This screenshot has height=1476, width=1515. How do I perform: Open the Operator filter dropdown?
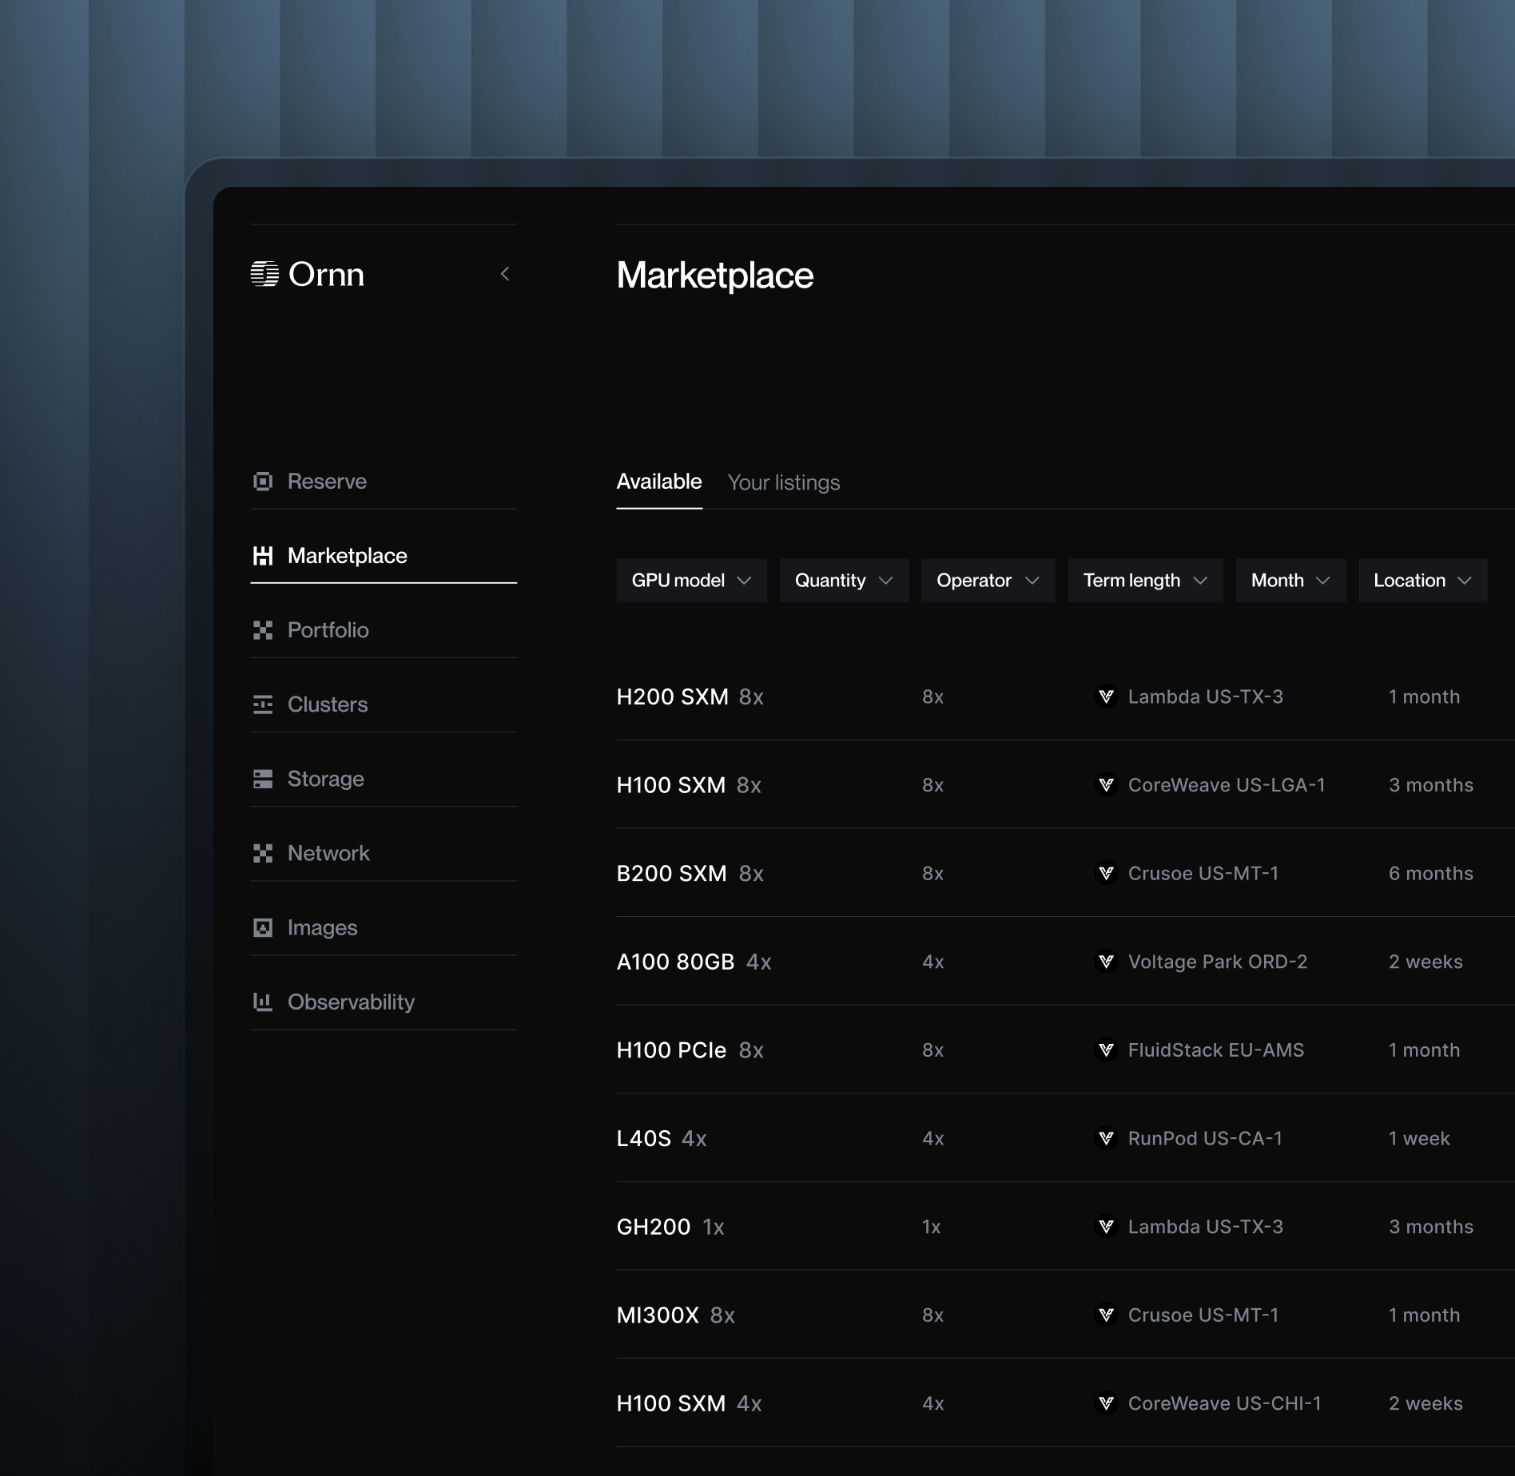point(988,580)
